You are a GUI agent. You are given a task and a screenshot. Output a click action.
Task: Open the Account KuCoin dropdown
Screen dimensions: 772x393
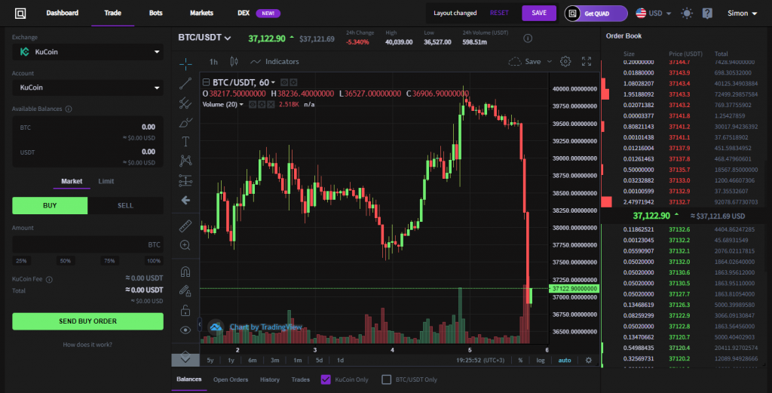click(x=87, y=88)
